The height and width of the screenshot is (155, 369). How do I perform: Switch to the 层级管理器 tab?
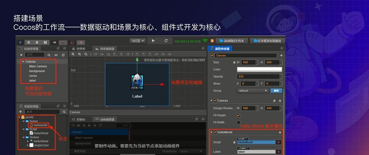point(29,48)
